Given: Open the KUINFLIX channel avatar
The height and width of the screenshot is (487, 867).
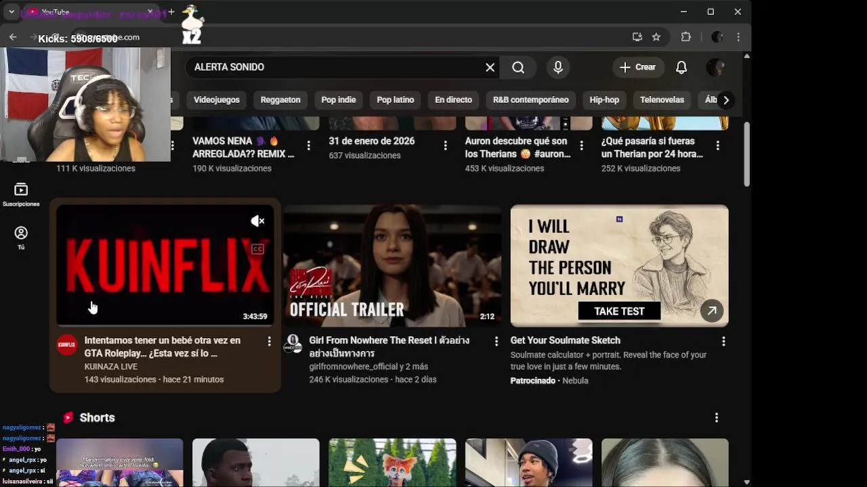Looking at the screenshot, I should point(66,345).
